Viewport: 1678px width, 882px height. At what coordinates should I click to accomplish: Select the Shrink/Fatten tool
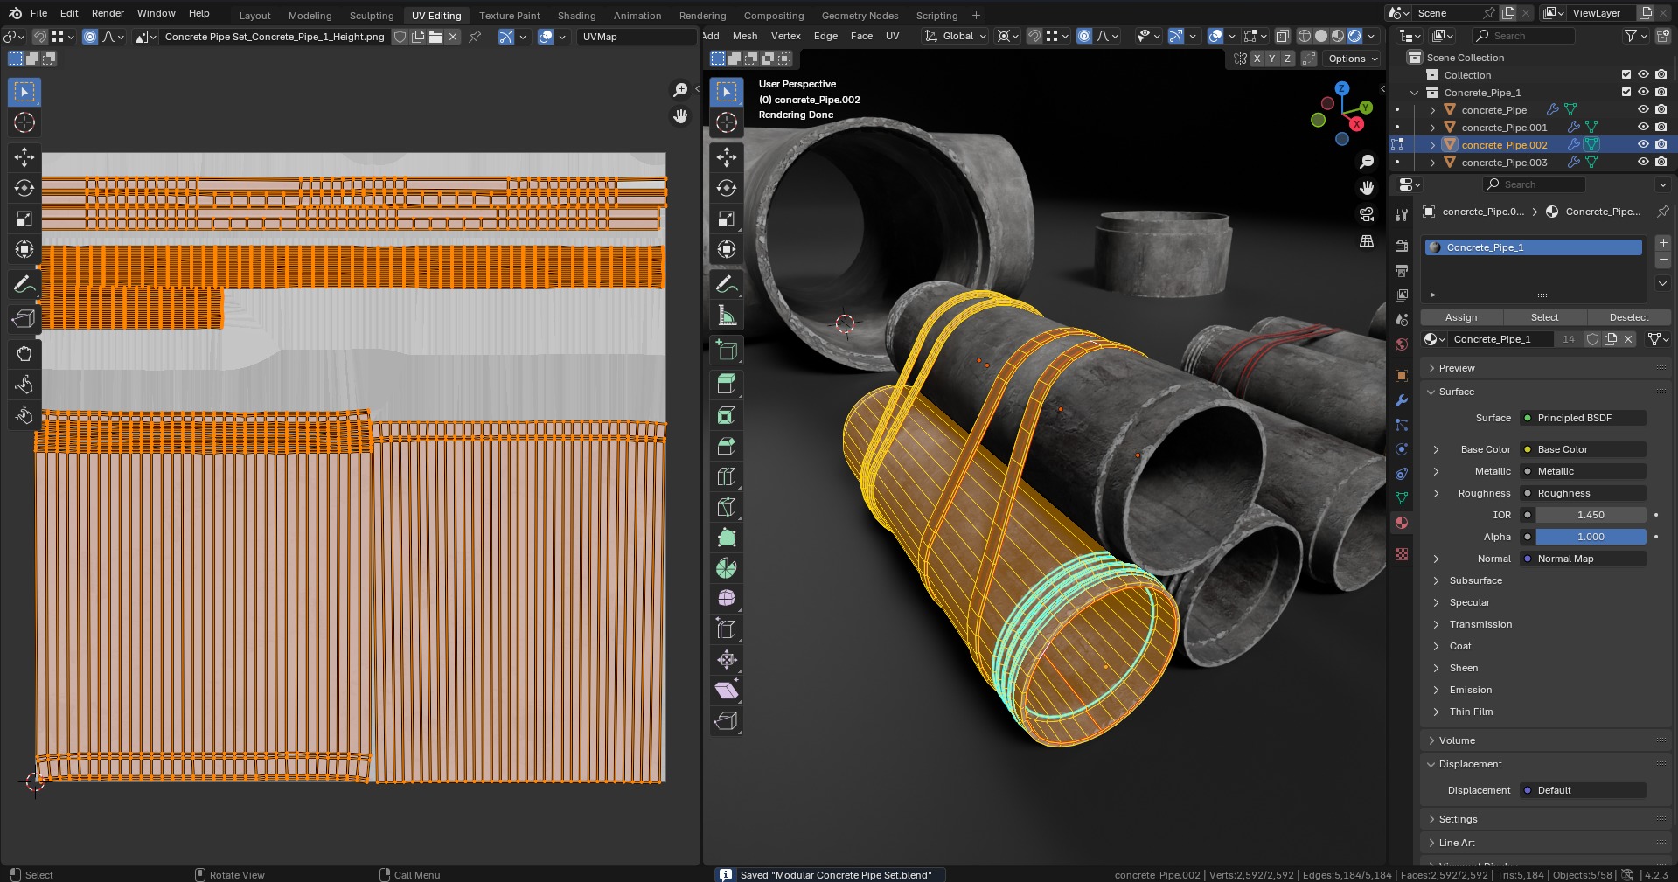pyautogui.click(x=727, y=660)
